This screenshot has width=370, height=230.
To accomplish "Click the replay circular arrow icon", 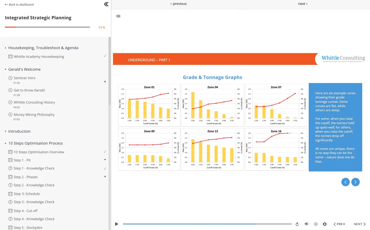I will pyautogui.click(x=297, y=224).
